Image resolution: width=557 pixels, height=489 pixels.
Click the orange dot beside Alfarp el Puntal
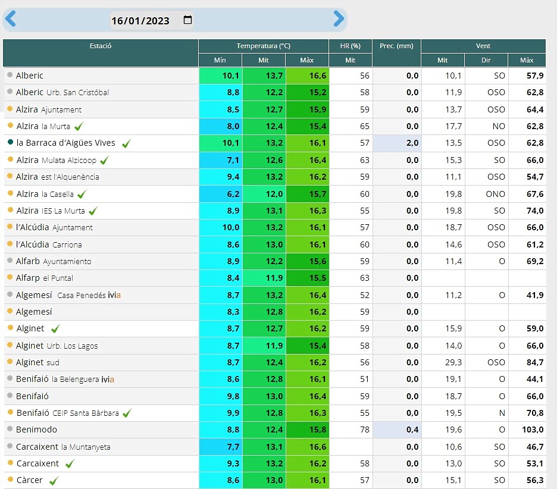click(x=10, y=277)
